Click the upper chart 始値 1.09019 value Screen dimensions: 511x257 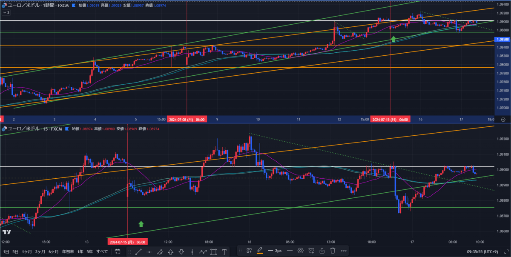point(92,6)
